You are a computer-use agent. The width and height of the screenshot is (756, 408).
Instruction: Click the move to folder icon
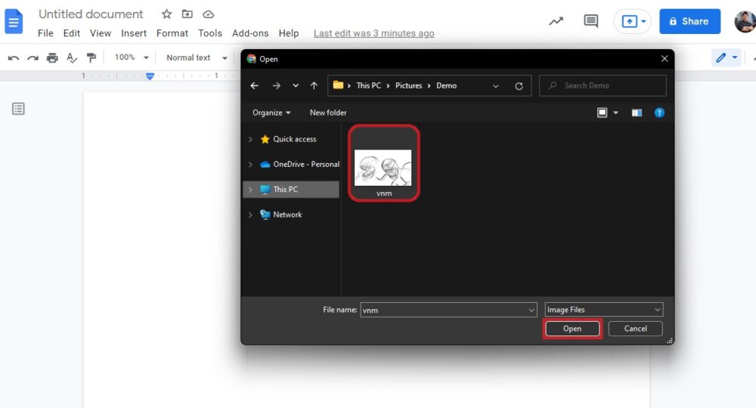point(187,14)
